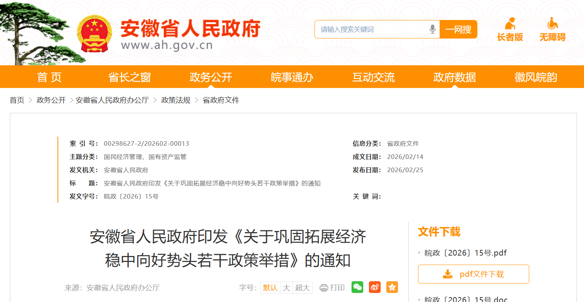Open the 皖政〔2026〕15号.pdf file link
The height and width of the screenshot is (302, 584).
[x=465, y=253]
